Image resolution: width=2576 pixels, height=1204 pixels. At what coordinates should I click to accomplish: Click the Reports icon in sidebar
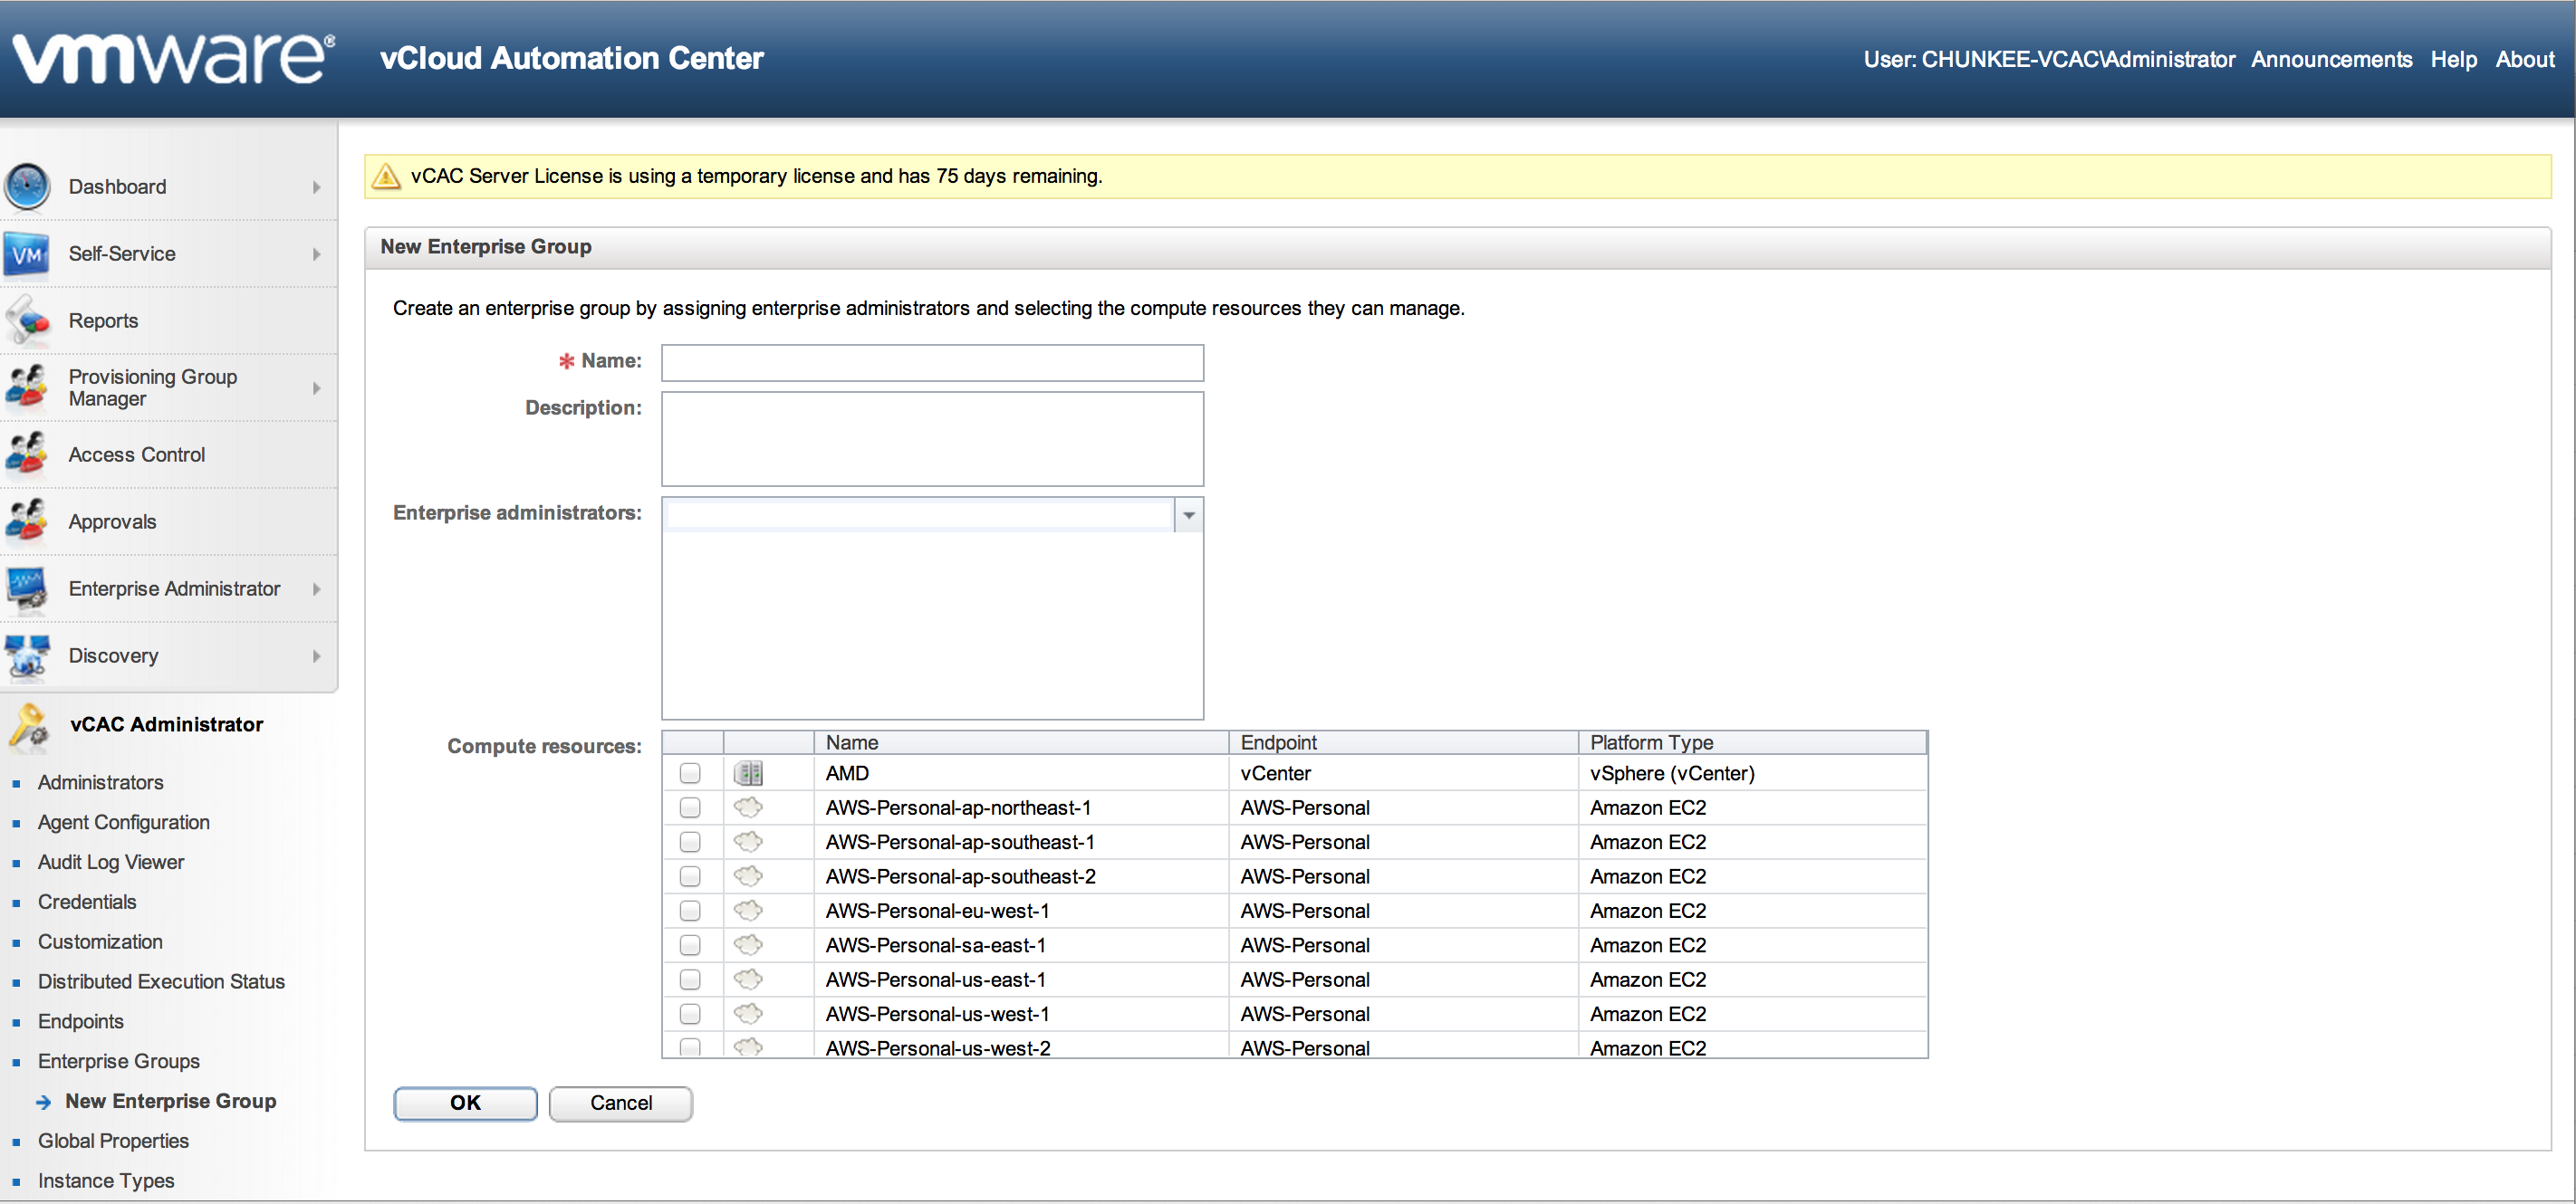pos(27,320)
